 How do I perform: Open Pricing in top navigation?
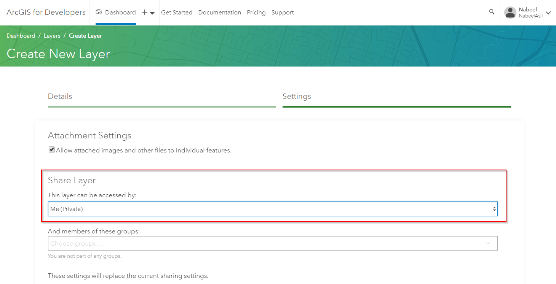[x=256, y=13]
